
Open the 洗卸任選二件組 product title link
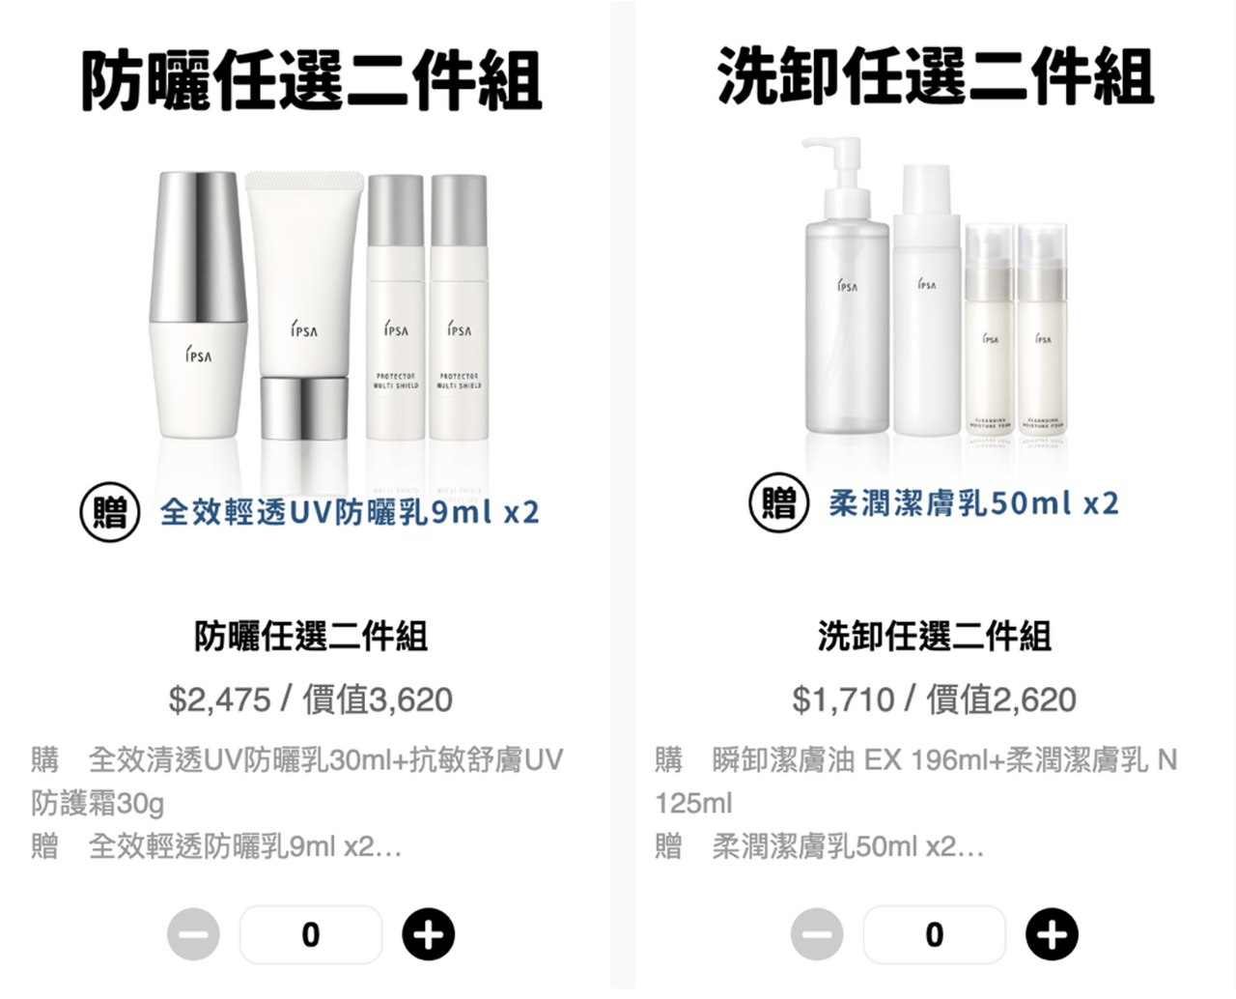pyautogui.click(x=935, y=637)
